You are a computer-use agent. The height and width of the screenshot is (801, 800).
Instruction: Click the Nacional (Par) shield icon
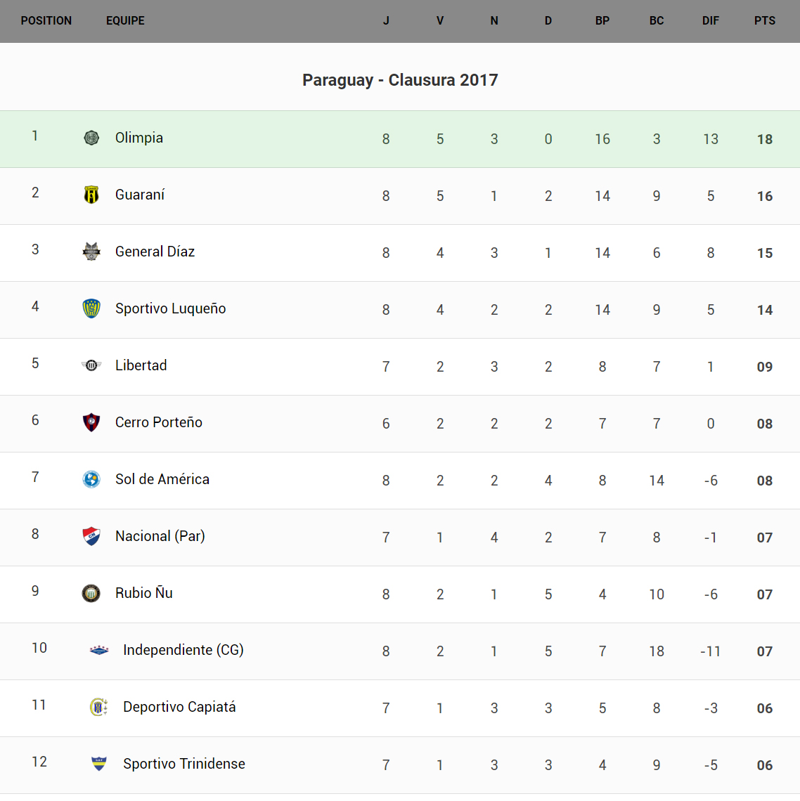point(91,536)
